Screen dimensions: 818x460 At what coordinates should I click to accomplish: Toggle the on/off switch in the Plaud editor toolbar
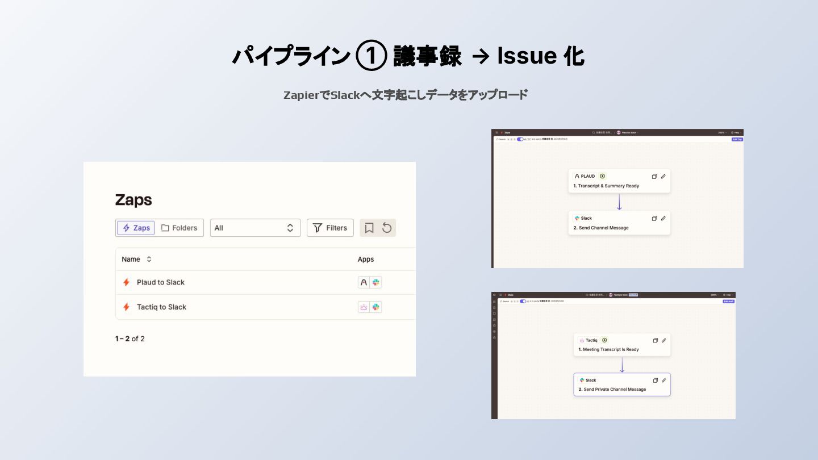520,139
